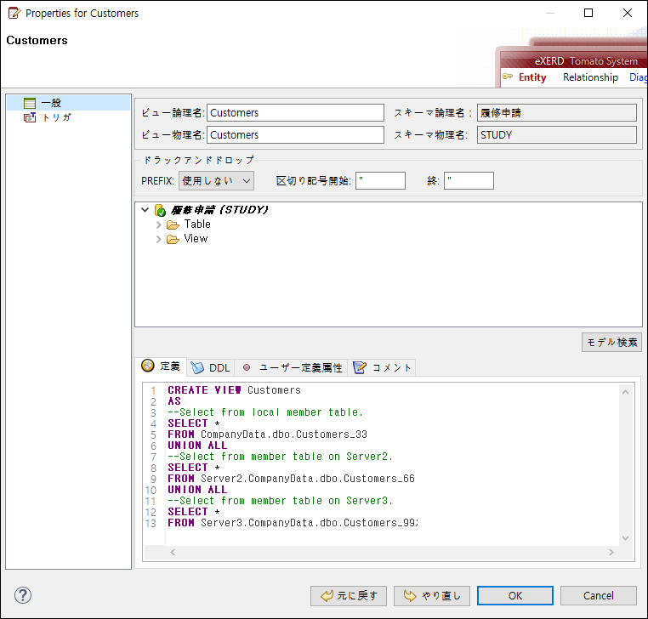The height and width of the screenshot is (619, 648).
Task: Open the PREFIX dropdown set to 使用しない
Action: click(x=216, y=181)
